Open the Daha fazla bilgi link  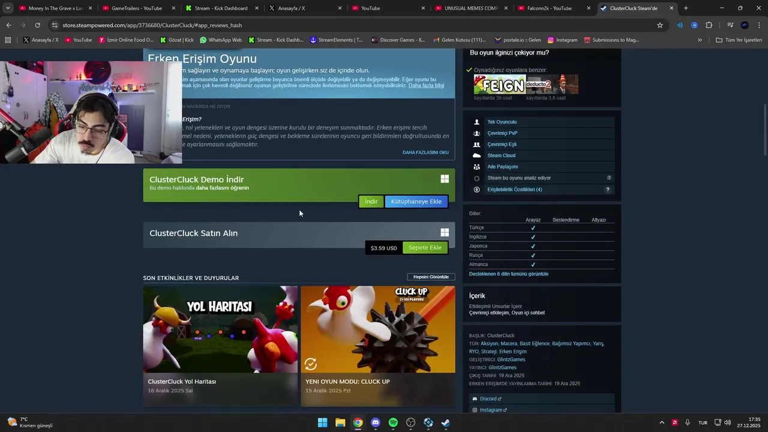pyautogui.click(x=426, y=86)
